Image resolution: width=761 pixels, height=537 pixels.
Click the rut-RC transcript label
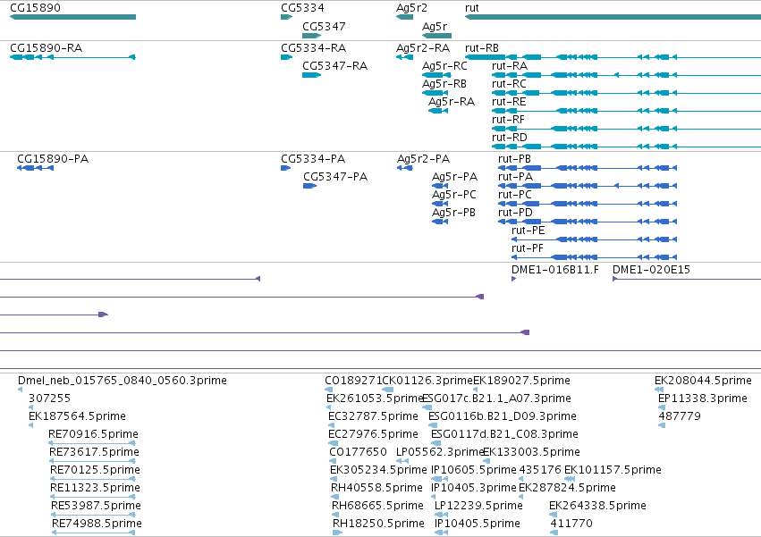(509, 84)
